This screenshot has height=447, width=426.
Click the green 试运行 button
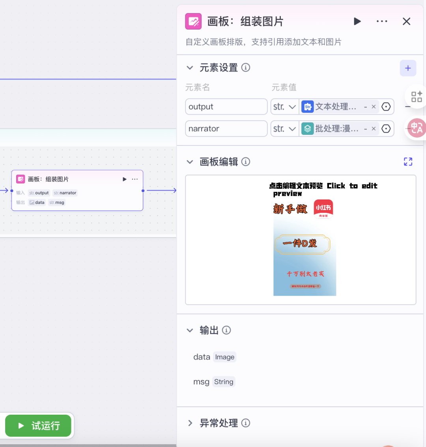coord(38,426)
